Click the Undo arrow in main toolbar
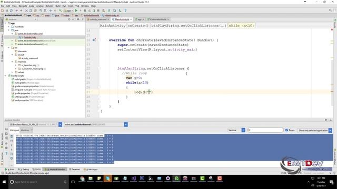The height and width of the screenshot is (189, 337). pos(16,10)
